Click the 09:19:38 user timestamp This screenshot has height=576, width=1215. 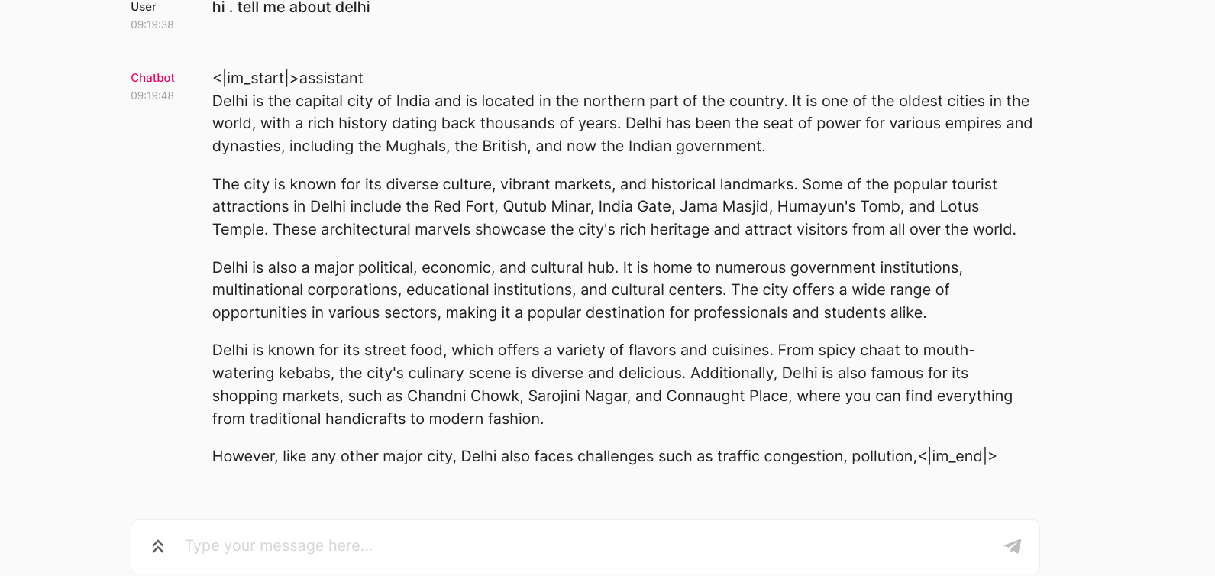152,24
